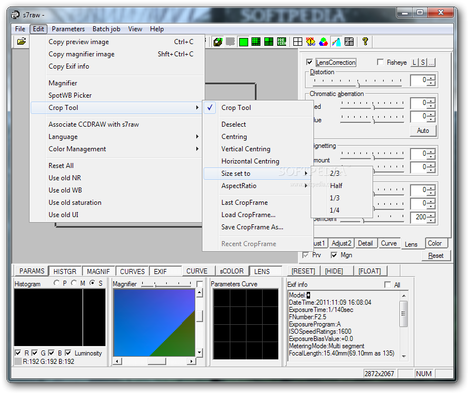Toggle the High/Low warning icon
This screenshot has height=394, width=469.
click(x=311, y=42)
